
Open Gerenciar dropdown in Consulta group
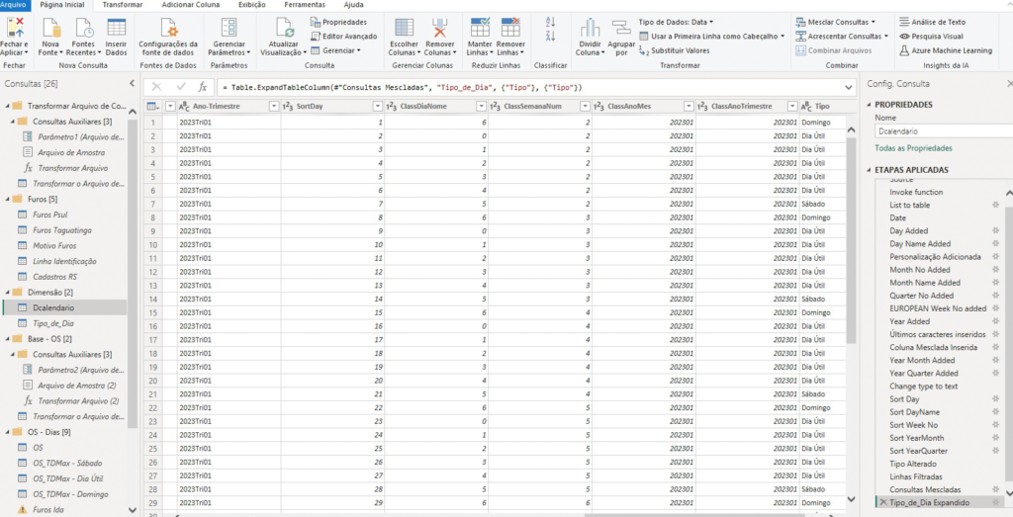pos(335,50)
